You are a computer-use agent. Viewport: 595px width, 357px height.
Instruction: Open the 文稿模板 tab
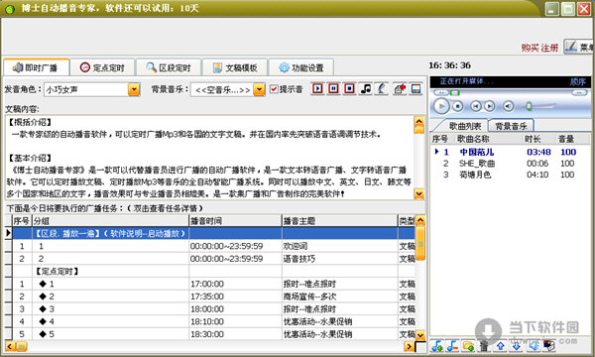pos(235,67)
